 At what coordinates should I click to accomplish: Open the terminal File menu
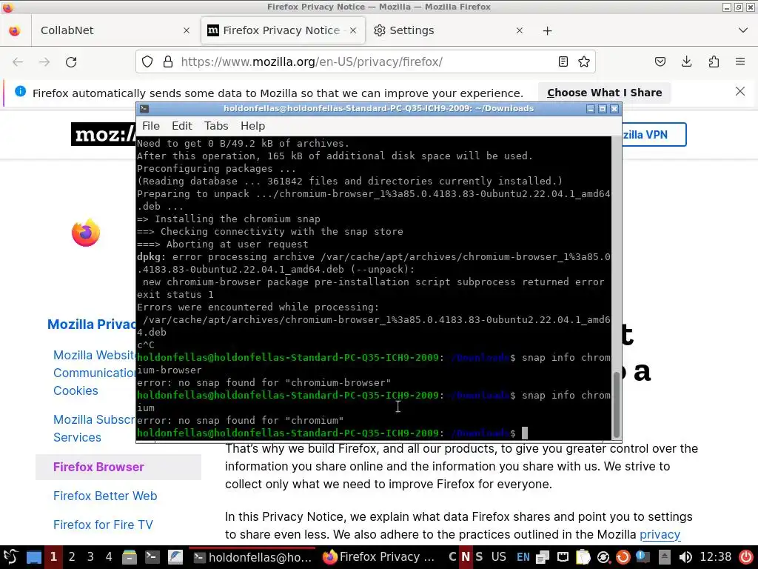point(151,126)
